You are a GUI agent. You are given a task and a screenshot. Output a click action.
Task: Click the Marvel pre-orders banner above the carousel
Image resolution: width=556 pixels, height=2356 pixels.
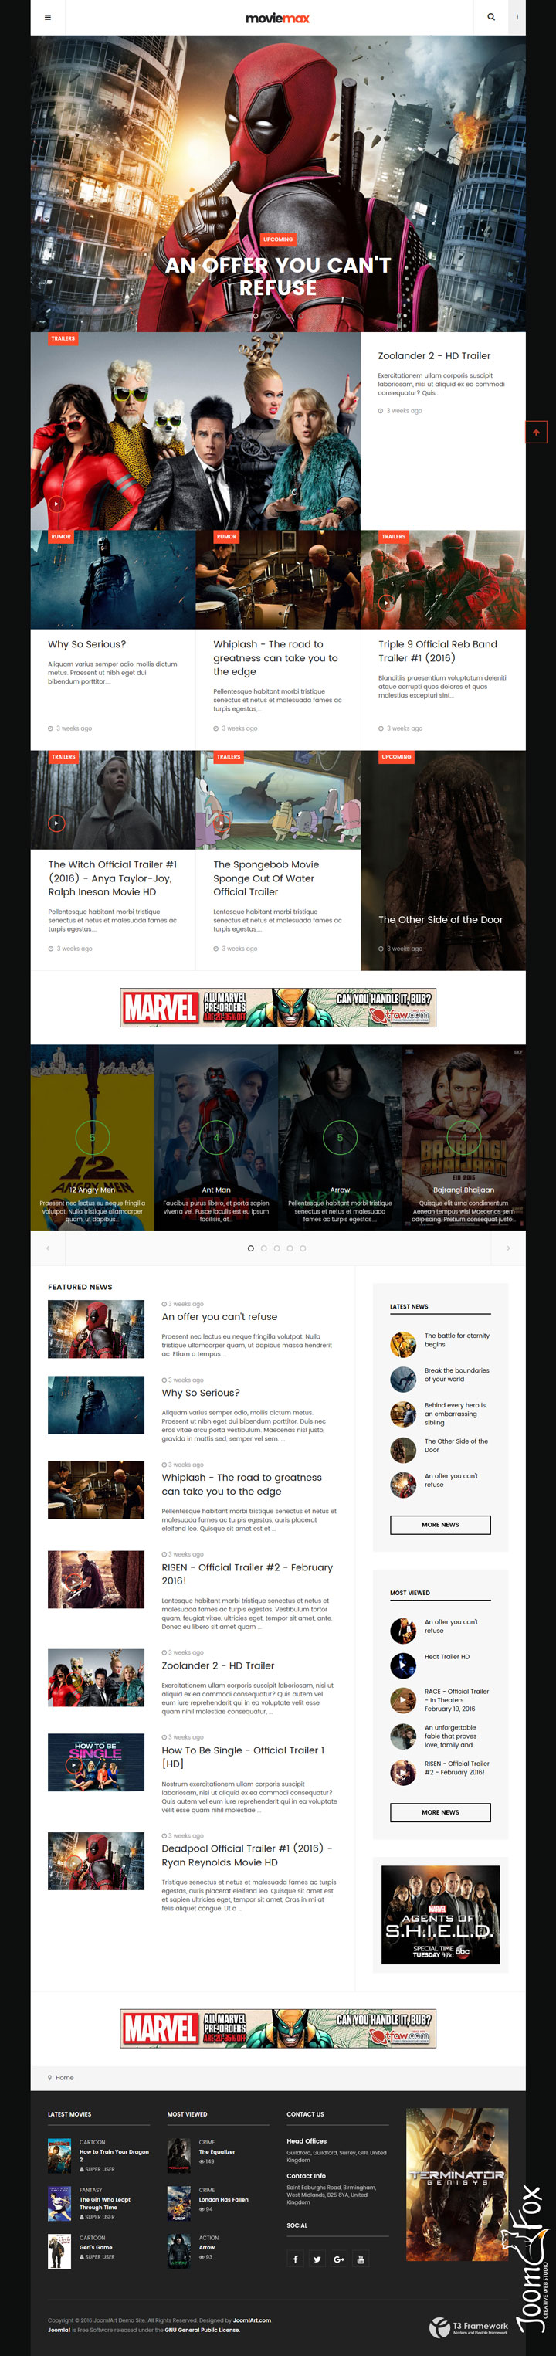(278, 1008)
